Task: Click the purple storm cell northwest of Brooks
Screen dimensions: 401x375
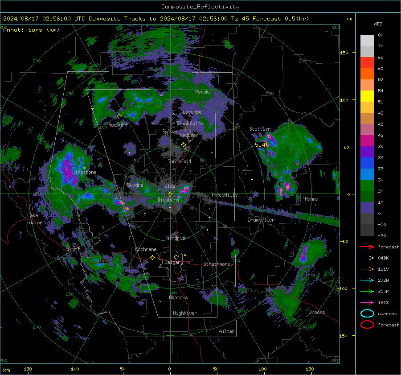Action: point(303,254)
